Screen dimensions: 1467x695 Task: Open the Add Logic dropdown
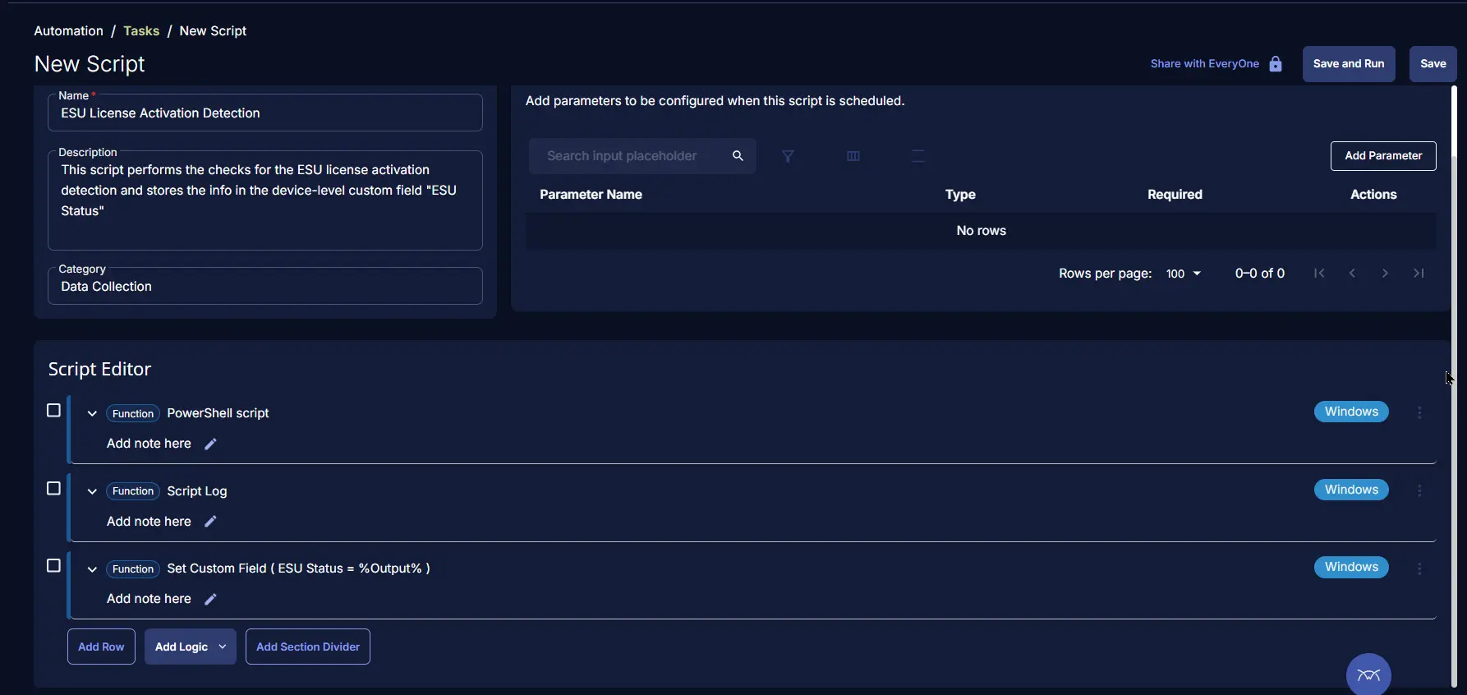point(191,647)
